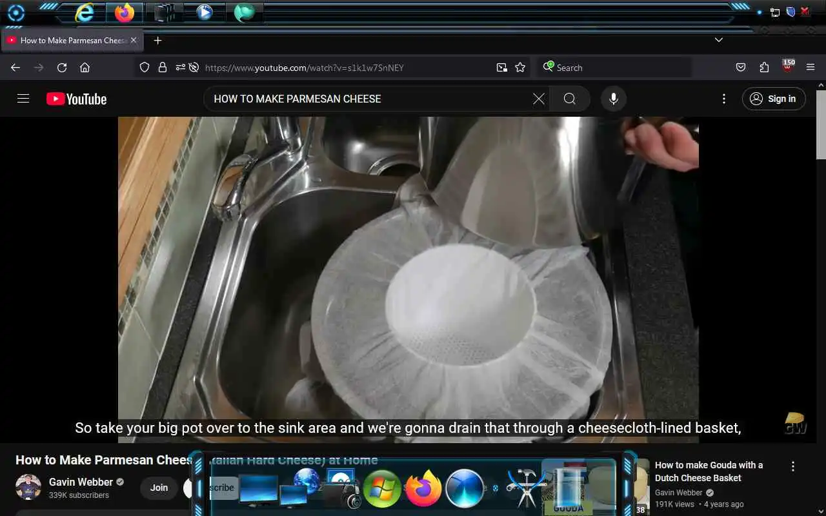Viewport: 826px width, 516px height.
Task: Focus the Firefox Search box
Action: coord(614,68)
